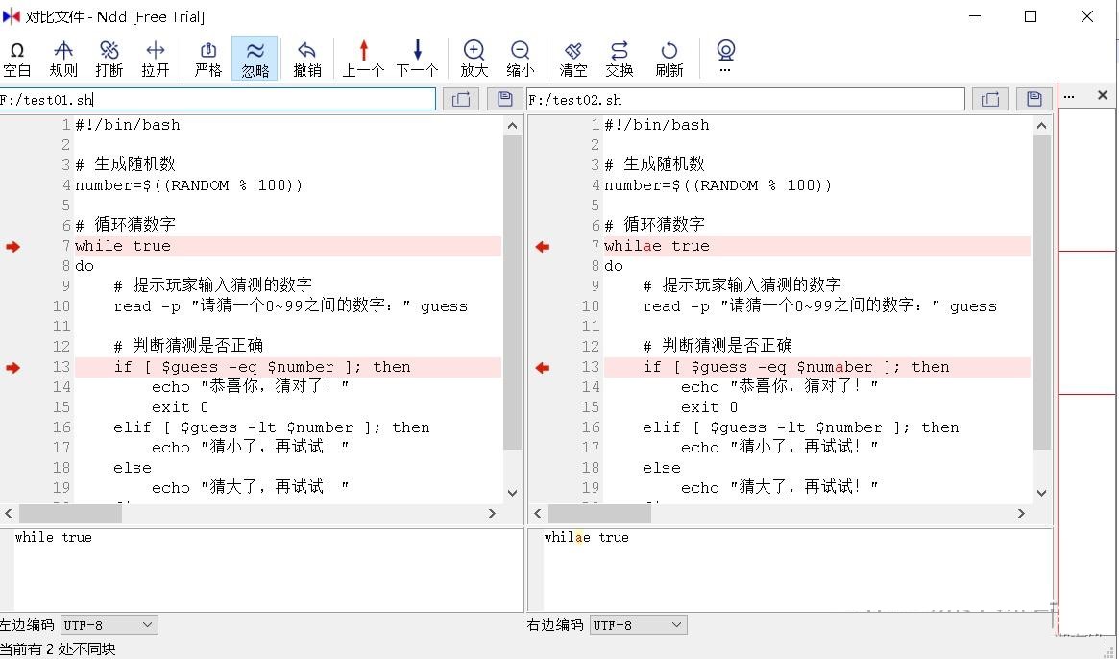This screenshot has height=659, width=1119.
Task: Click right pane scroll up arrow
Action: click(x=1042, y=126)
